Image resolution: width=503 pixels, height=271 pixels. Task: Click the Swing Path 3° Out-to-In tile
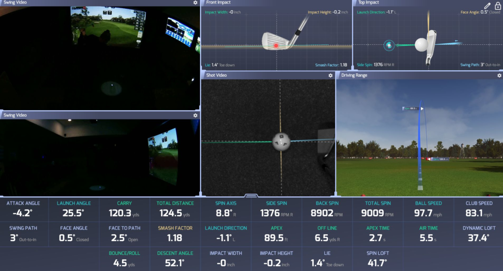[x=23, y=234]
